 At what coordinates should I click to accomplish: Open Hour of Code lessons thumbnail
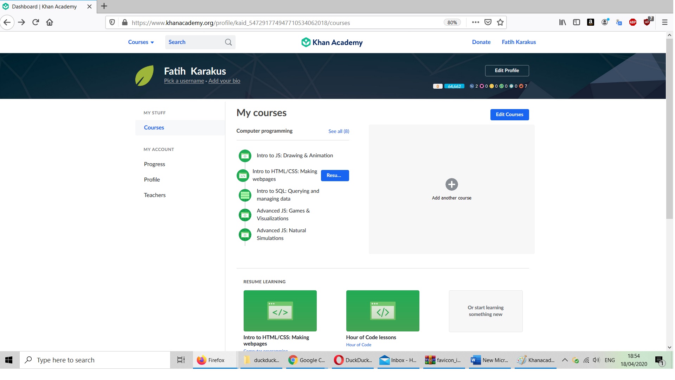tap(383, 311)
